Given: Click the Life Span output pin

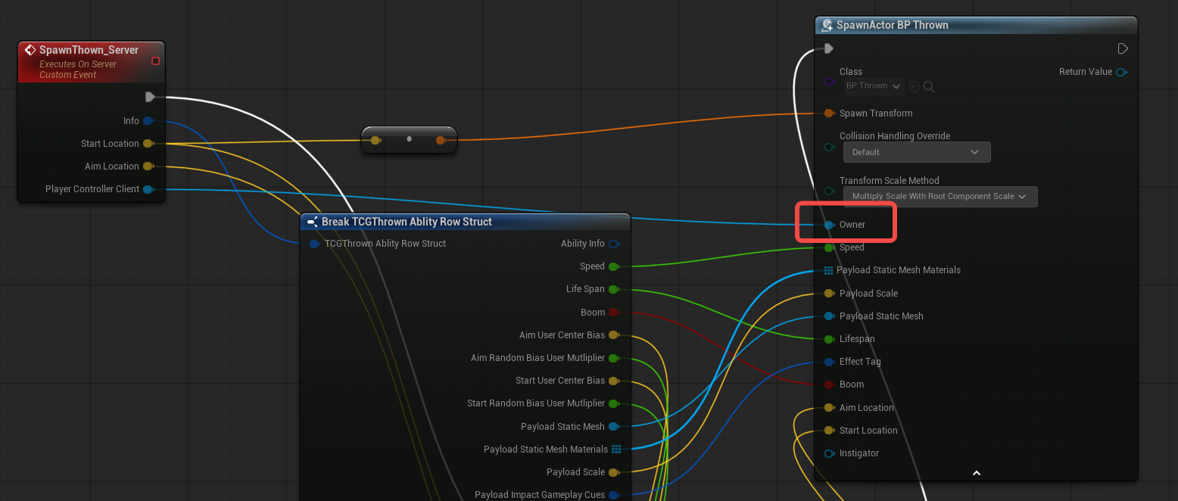Looking at the screenshot, I should click(x=614, y=289).
